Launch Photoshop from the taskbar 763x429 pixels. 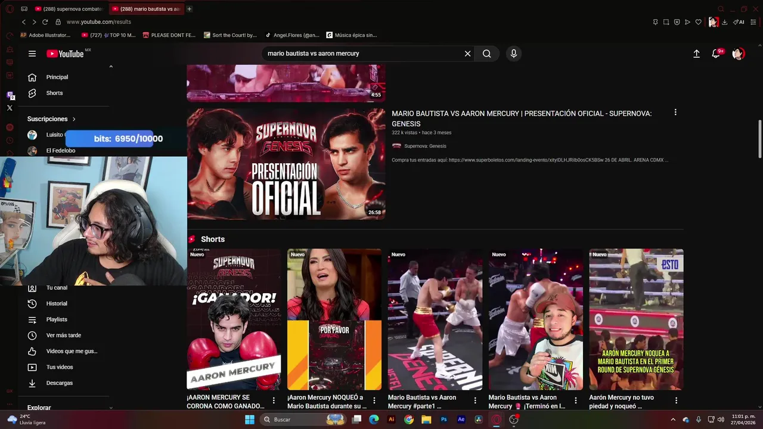(x=444, y=419)
